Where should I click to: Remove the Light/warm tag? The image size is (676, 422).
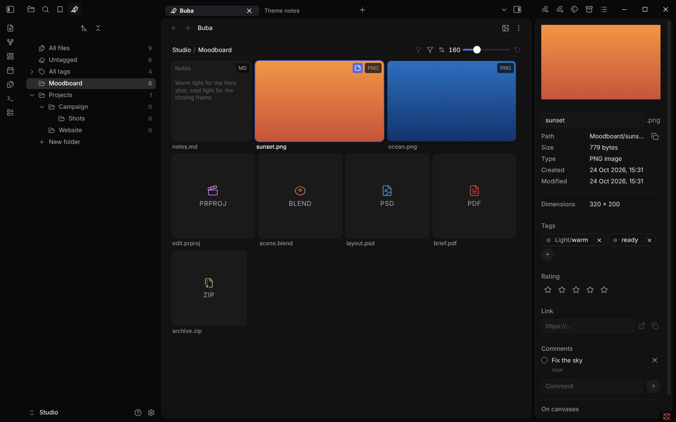tap(599, 240)
